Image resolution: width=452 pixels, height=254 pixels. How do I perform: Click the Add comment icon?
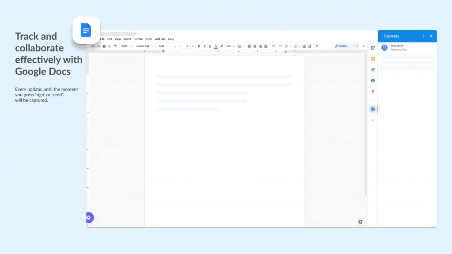click(234, 46)
